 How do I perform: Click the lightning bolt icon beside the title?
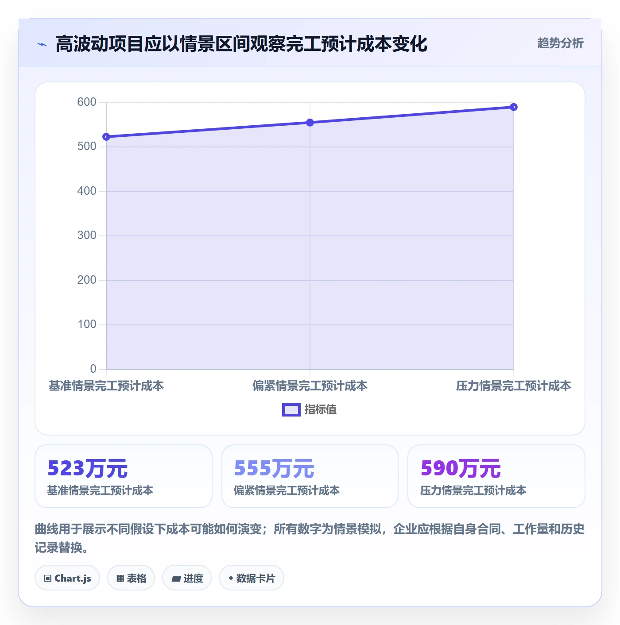coord(42,44)
